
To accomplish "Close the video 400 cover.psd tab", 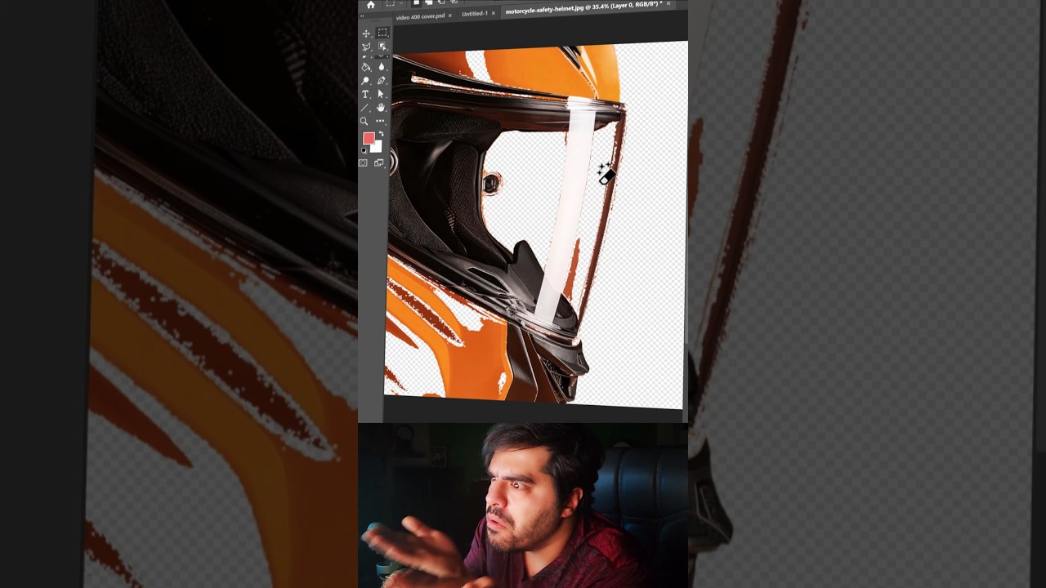I will point(449,16).
